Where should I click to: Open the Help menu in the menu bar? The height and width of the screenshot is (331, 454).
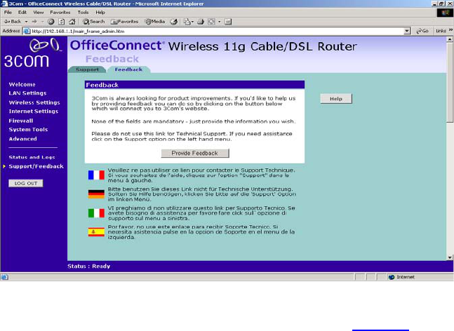click(100, 13)
